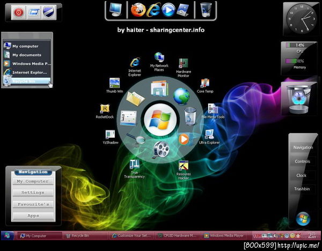Click the Start button on taskbar
This screenshot has height=251, width=322.
point(8,236)
